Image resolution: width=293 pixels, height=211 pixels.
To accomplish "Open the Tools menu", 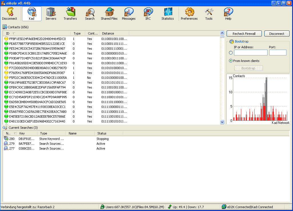I will point(209,14).
